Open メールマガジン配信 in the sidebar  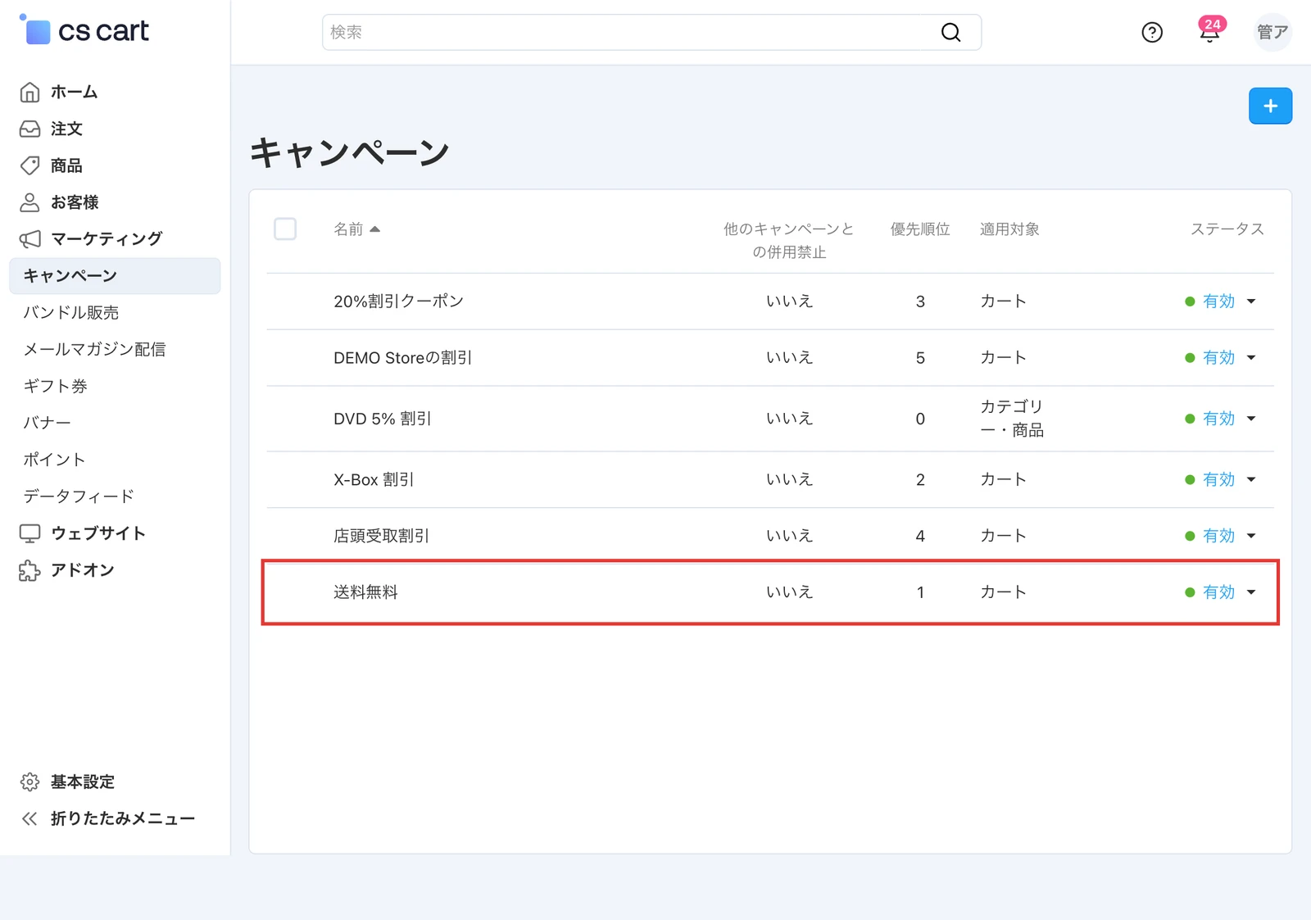[x=94, y=350]
